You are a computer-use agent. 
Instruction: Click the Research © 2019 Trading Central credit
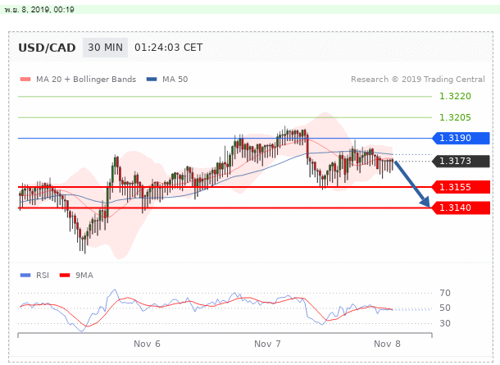[x=418, y=79]
